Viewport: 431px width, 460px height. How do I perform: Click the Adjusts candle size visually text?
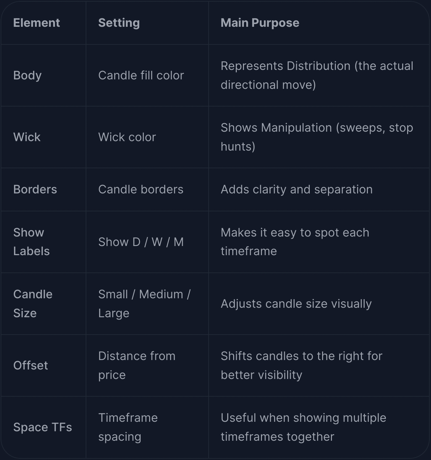(296, 304)
